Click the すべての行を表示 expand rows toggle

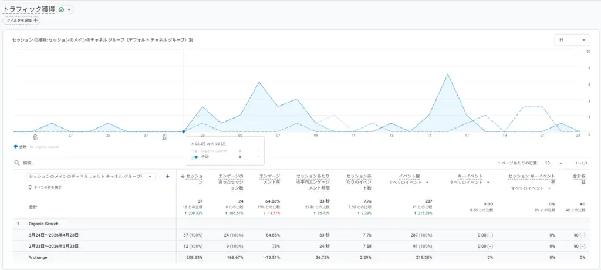click(45, 188)
